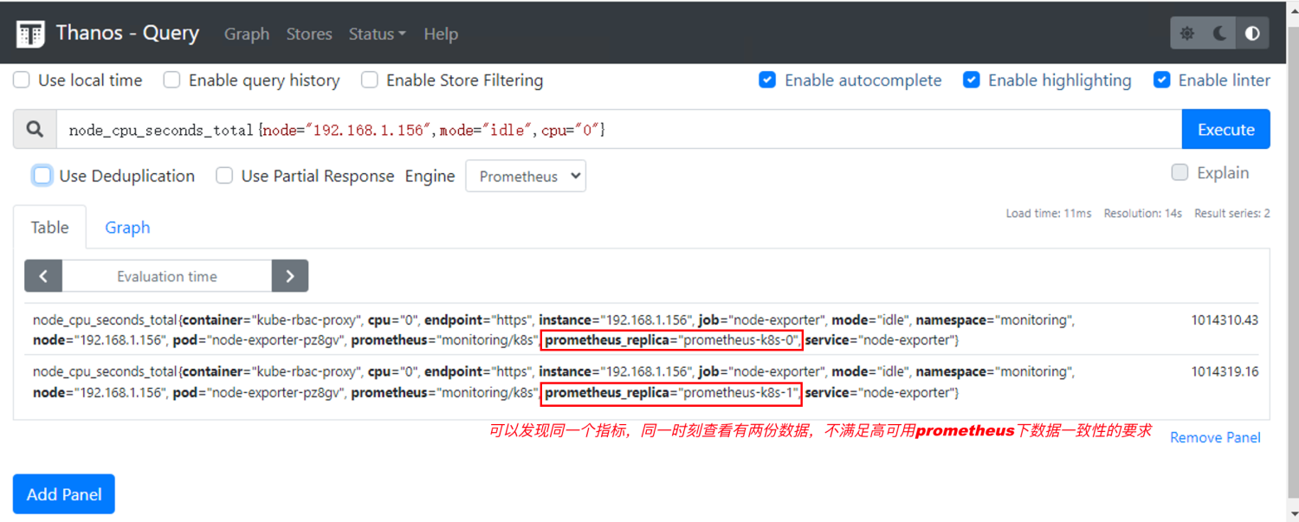This screenshot has width=1299, height=522.
Task: Switch to light theme sun icon
Action: point(1187,34)
